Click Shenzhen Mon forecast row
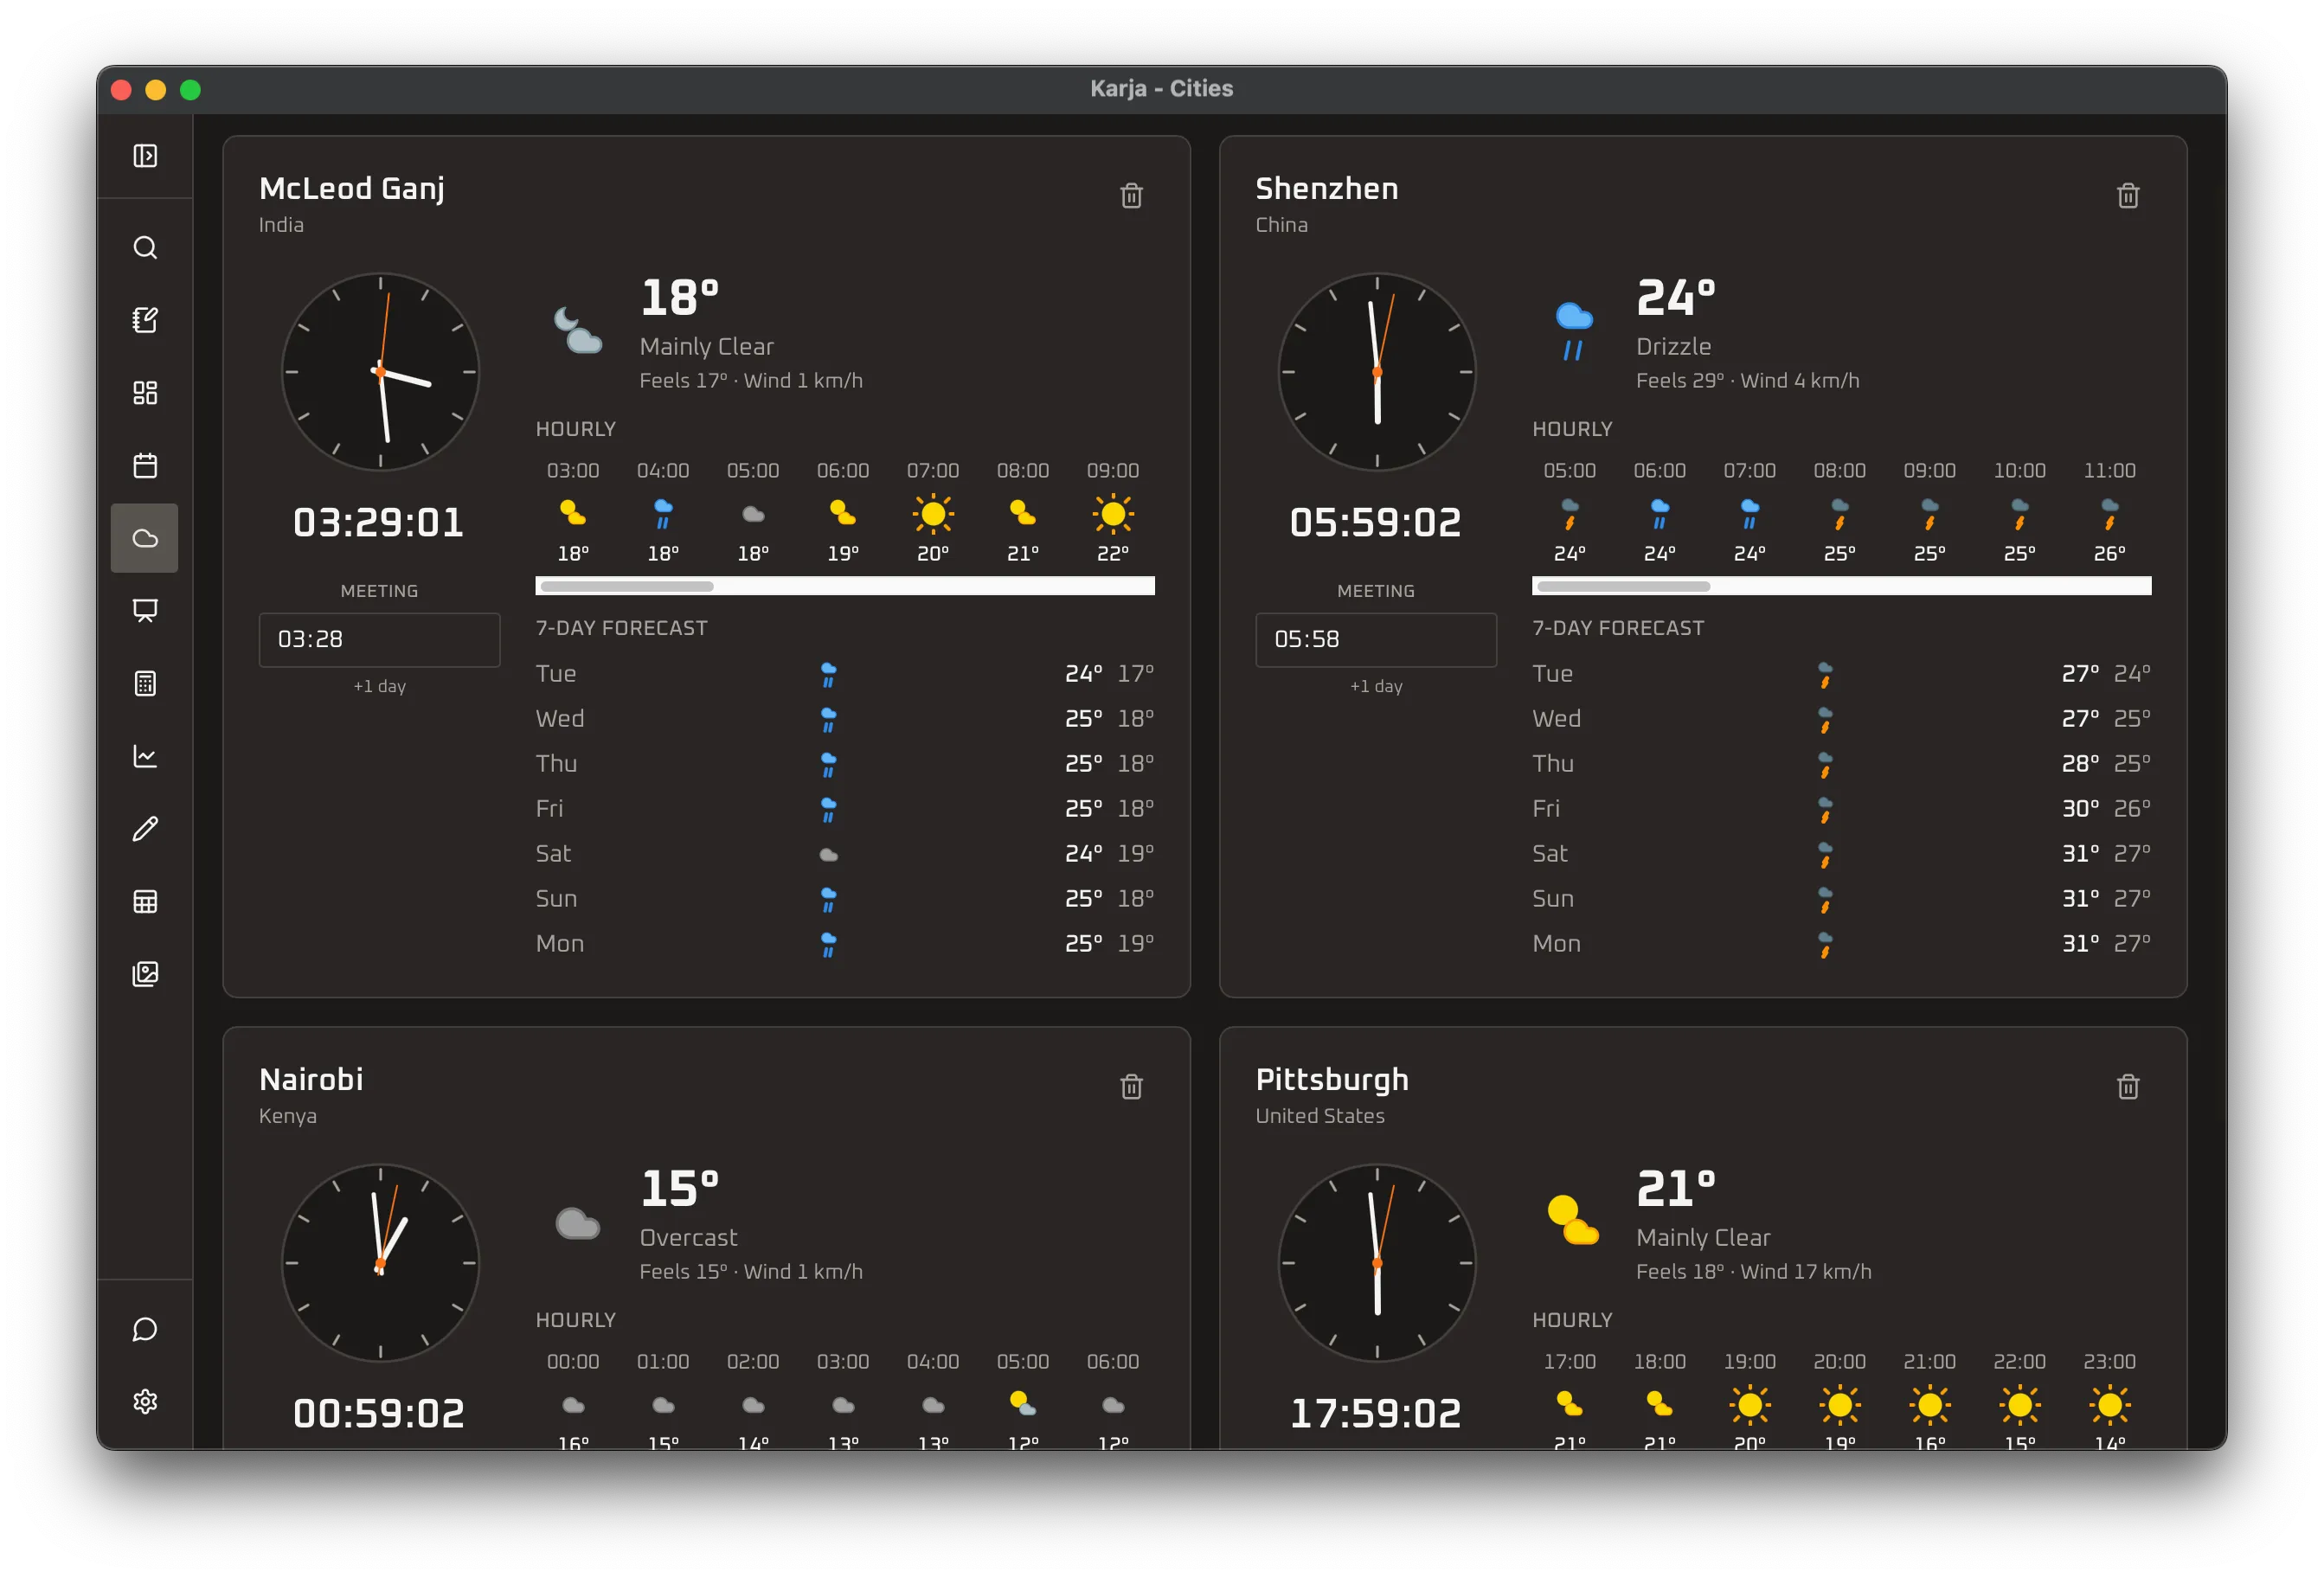This screenshot has height=1578, width=2324. pyautogui.click(x=1842, y=944)
